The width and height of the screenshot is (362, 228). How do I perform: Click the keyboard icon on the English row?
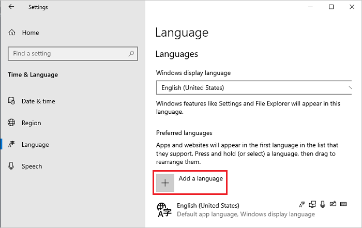(x=342, y=205)
